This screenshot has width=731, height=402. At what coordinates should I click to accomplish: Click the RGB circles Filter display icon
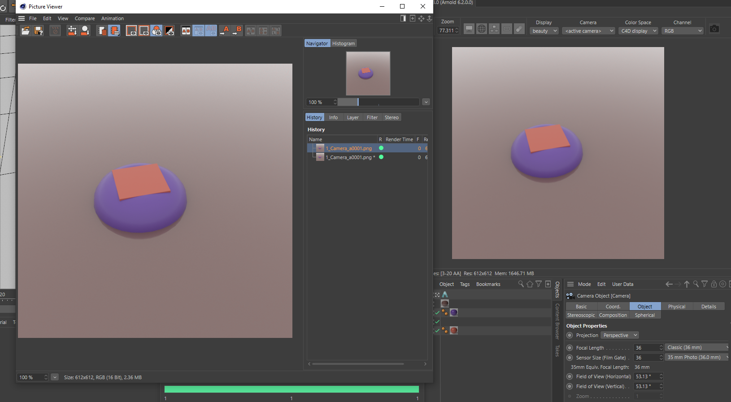pos(157,30)
